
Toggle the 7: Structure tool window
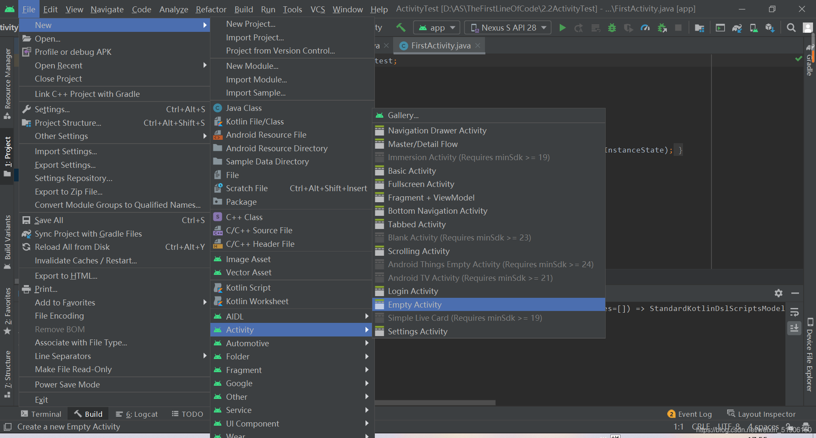click(x=7, y=374)
